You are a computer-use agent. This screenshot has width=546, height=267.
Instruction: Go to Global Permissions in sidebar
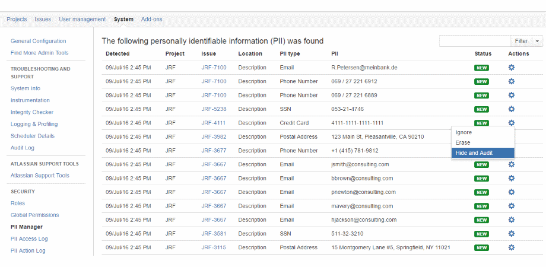pos(34,215)
